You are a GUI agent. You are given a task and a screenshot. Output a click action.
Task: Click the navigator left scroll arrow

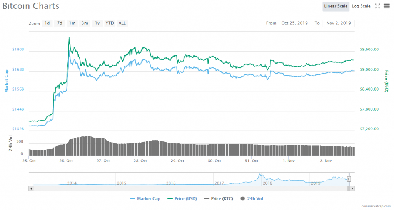pyautogui.click(x=31, y=188)
